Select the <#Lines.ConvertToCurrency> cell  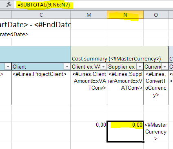[156, 88]
